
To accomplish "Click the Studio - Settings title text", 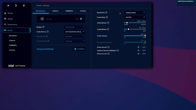I will 43,6.
